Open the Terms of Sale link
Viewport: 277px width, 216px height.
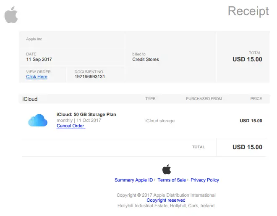172,180
